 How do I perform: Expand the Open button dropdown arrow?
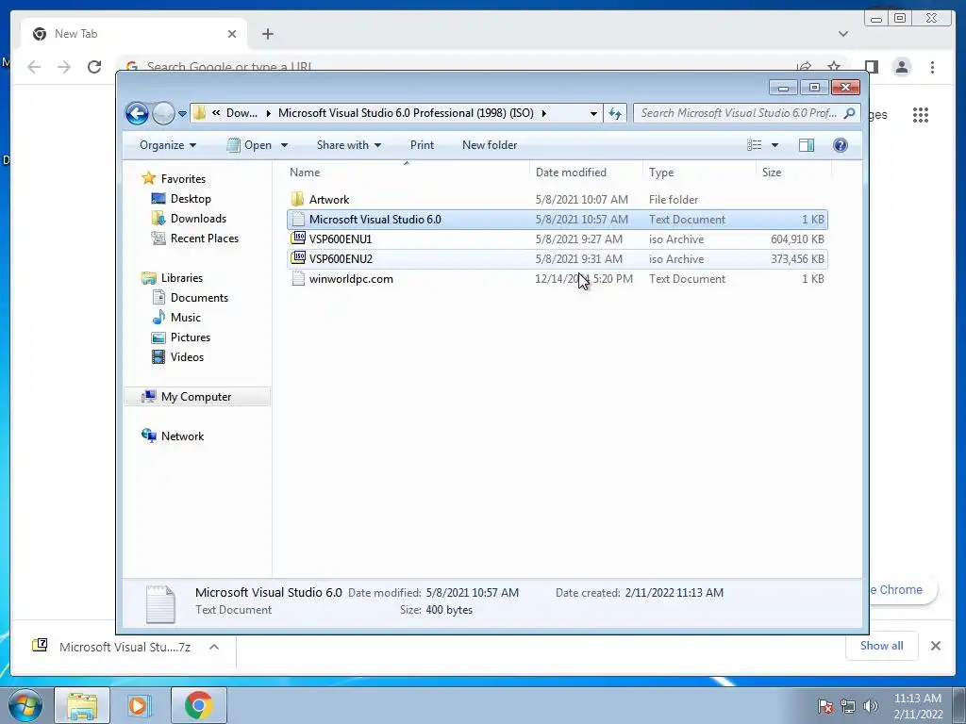tap(284, 145)
